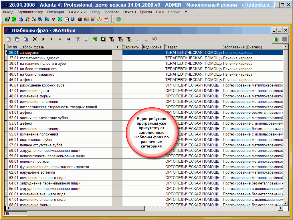Go to the last record
The image size is (293, 220).
click(69, 39)
